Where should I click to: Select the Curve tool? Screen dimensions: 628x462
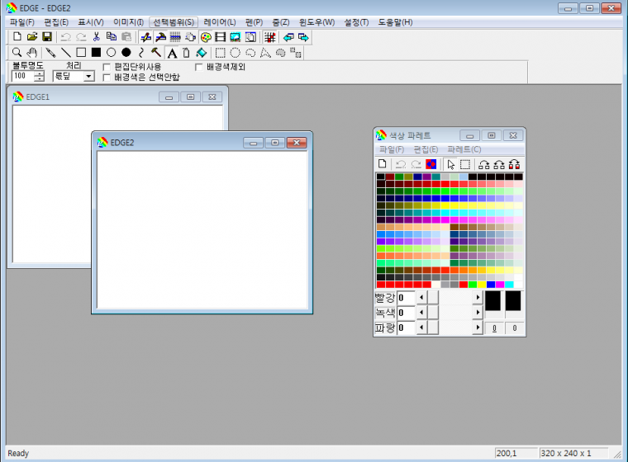141,53
